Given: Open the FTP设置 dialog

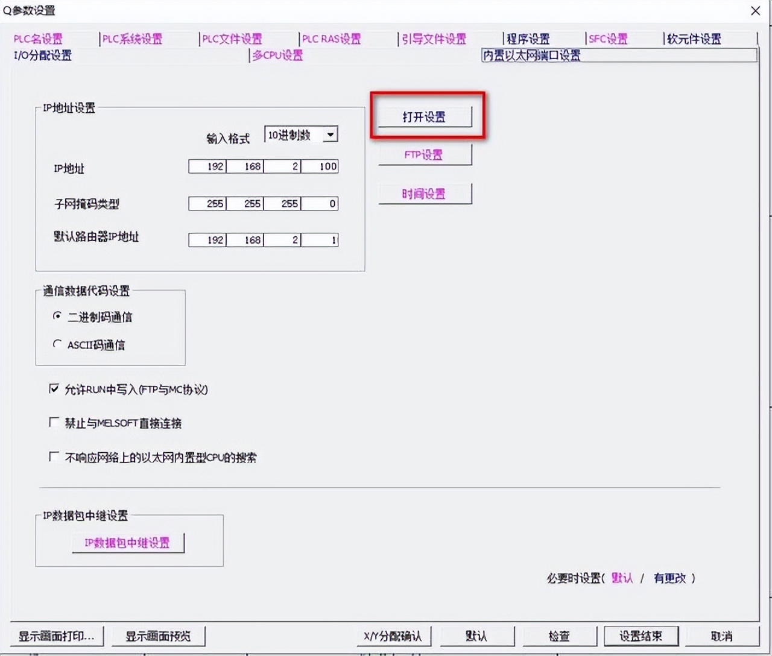Looking at the screenshot, I should pos(425,154).
